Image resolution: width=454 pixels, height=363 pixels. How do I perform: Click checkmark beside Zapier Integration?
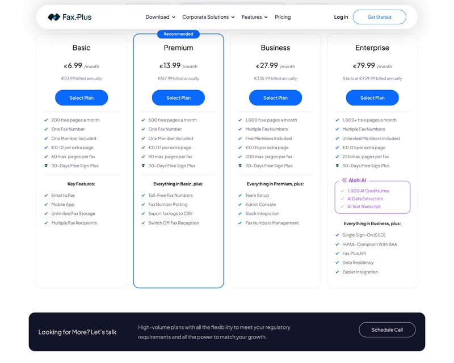337,272
